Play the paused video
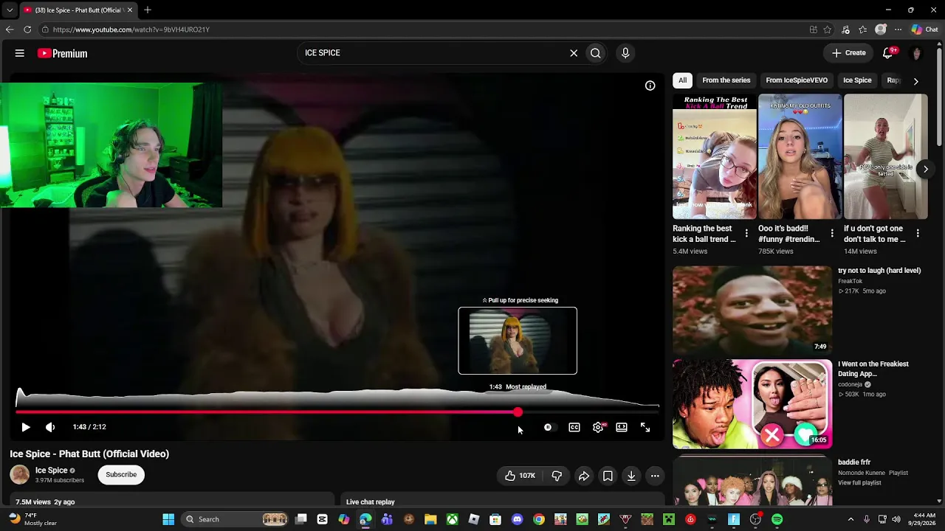The image size is (945, 531). (26, 427)
